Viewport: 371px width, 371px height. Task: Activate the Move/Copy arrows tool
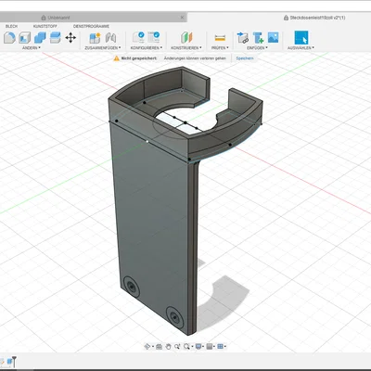point(70,38)
